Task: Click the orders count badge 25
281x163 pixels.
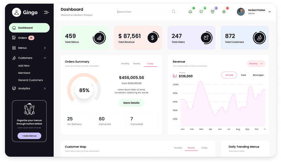Action: 31,38
